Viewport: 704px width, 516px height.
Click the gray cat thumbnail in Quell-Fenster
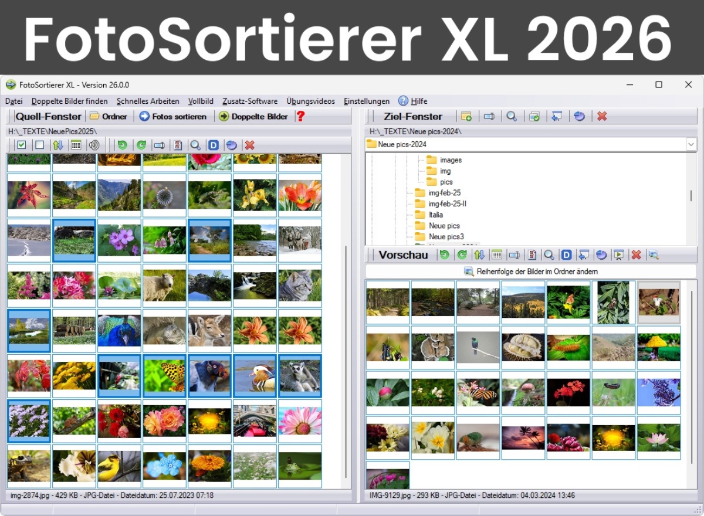[300, 286]
